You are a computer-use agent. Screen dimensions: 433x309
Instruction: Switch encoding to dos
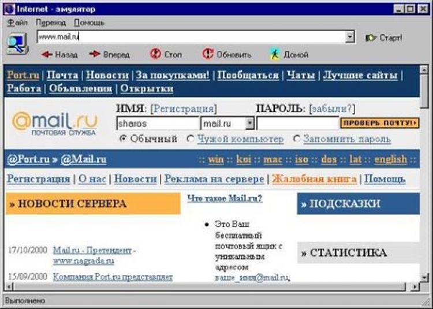pyautogui.click(x=329, y=159)
